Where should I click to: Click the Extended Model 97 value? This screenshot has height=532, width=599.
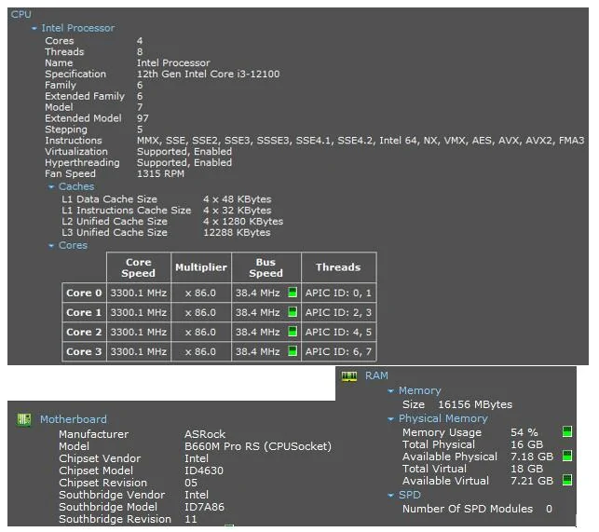click(143, 118)
